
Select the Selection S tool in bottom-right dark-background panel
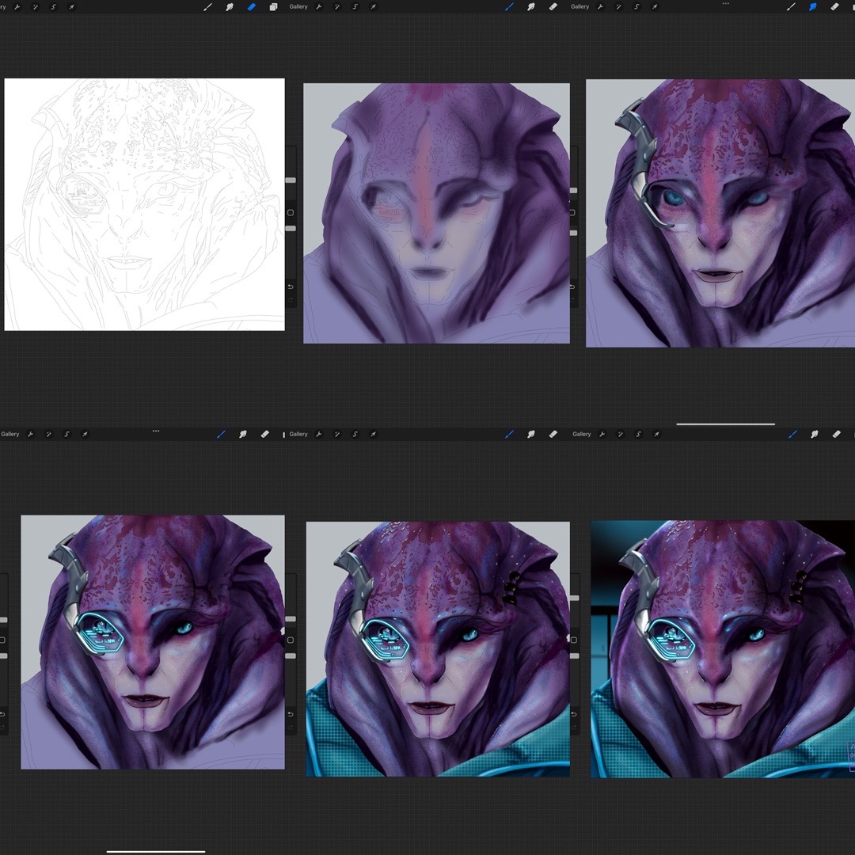click(x=638, y=435)
